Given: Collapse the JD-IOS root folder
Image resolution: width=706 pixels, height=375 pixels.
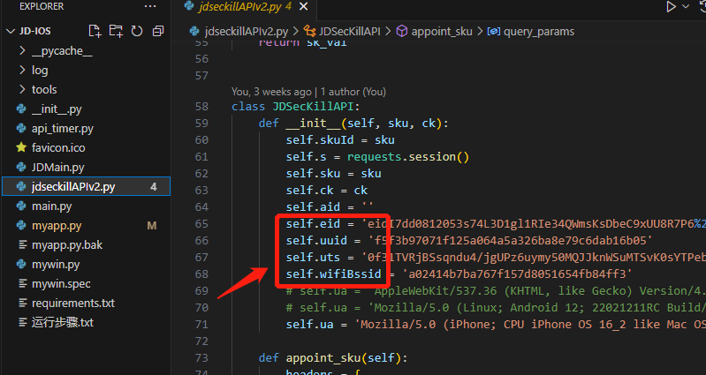Looking at the screenshot, I should pos(11,31).
